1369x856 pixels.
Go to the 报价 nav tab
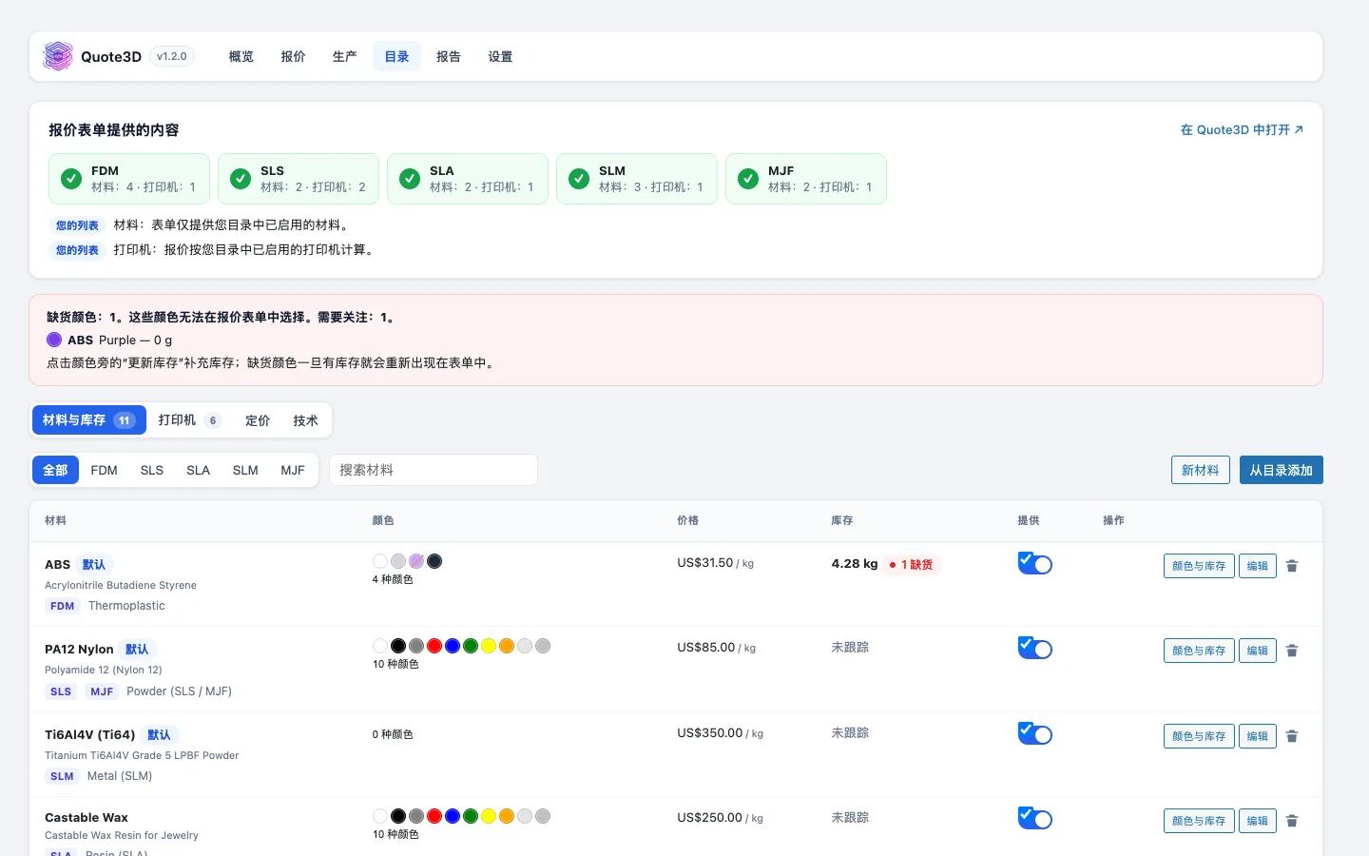coord(293,56)
